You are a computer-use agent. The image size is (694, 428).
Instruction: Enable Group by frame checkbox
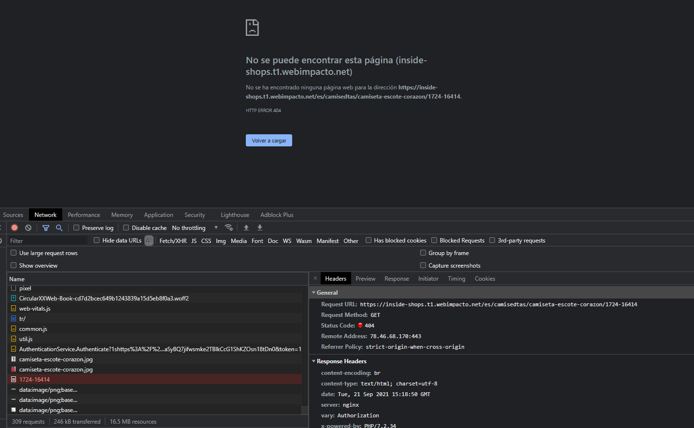point(423,253)
